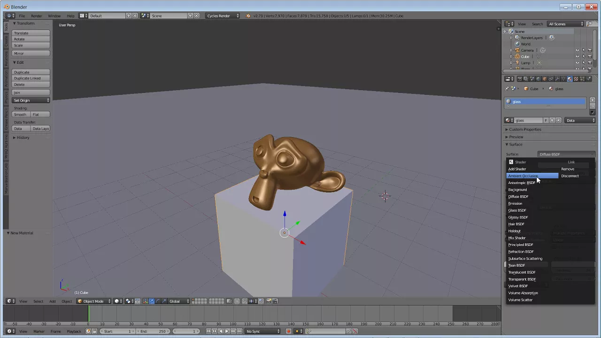Open the Constraints properties chain icon
This screenshot has width=601, height=338.
click(x=551, y=79)
